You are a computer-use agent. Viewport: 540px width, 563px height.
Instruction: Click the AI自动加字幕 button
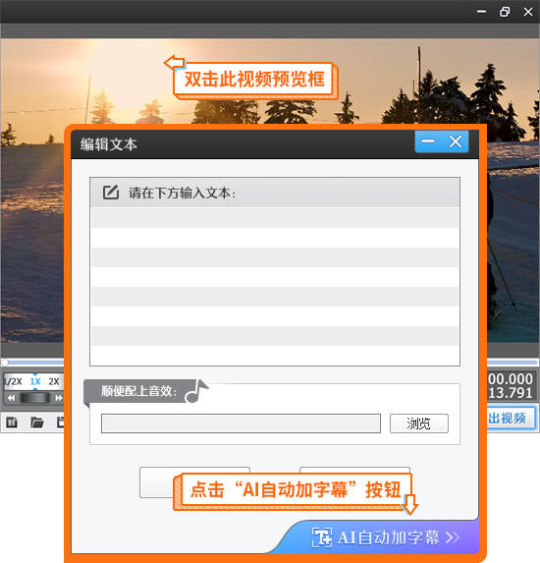pos(386,537)
